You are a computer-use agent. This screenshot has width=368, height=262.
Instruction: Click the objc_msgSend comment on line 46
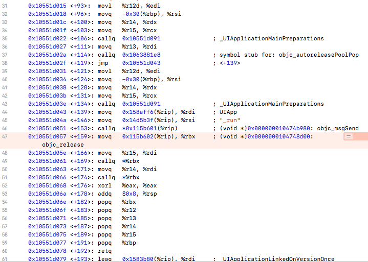pos(338,128)
